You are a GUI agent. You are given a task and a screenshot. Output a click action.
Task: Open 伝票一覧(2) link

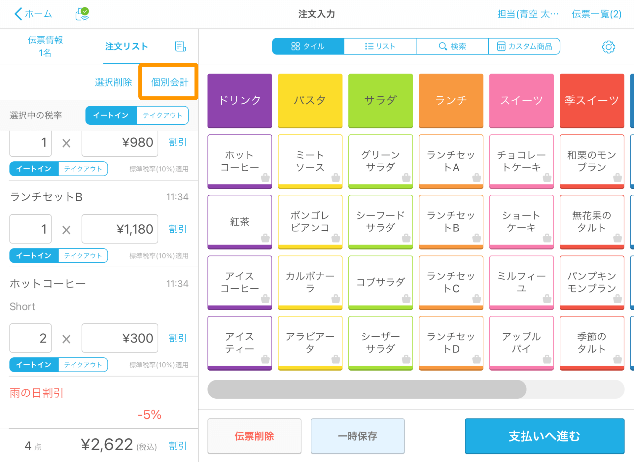click(x=596, y=14)
